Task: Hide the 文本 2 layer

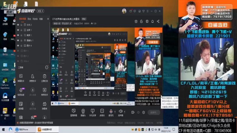Action: (x=18, y=25)
